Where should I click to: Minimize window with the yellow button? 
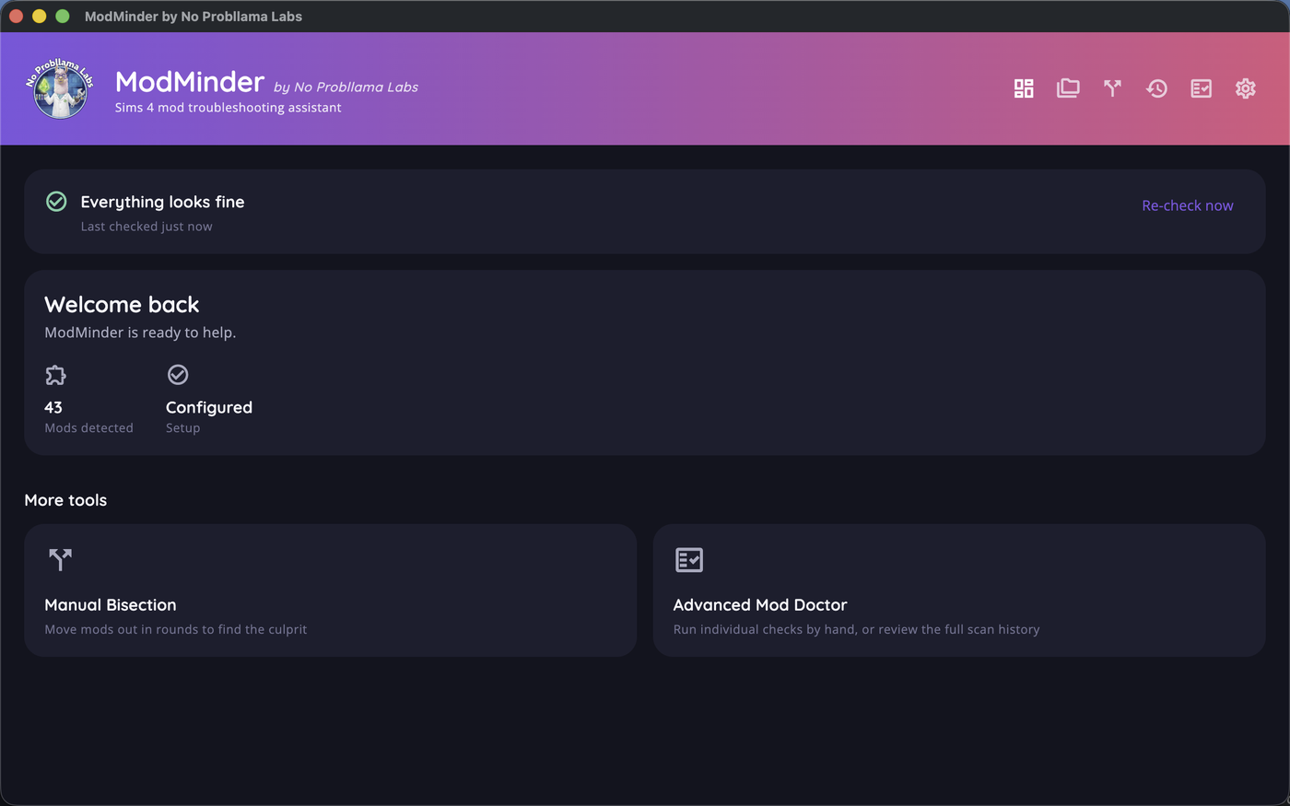pos(39,17)
